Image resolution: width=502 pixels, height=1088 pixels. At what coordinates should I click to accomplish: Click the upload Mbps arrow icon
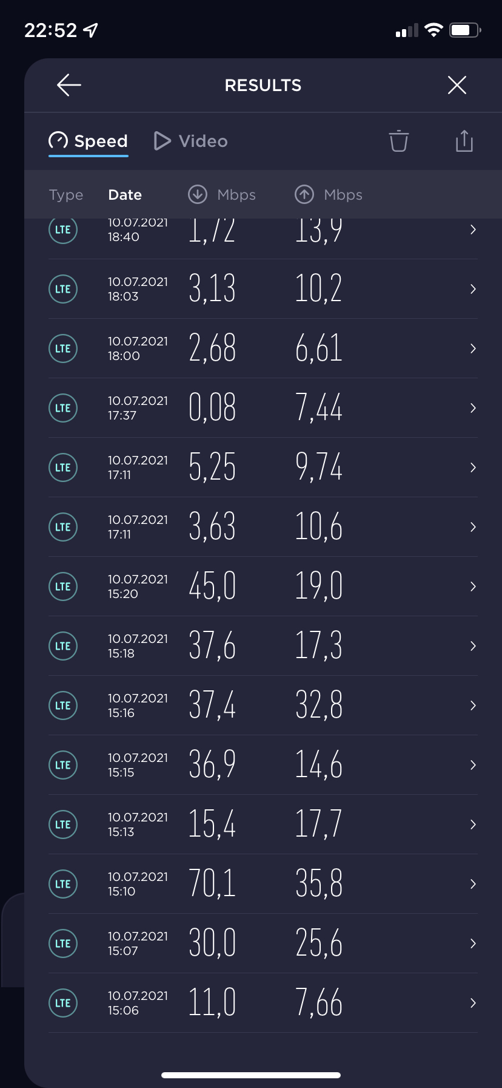304,194
